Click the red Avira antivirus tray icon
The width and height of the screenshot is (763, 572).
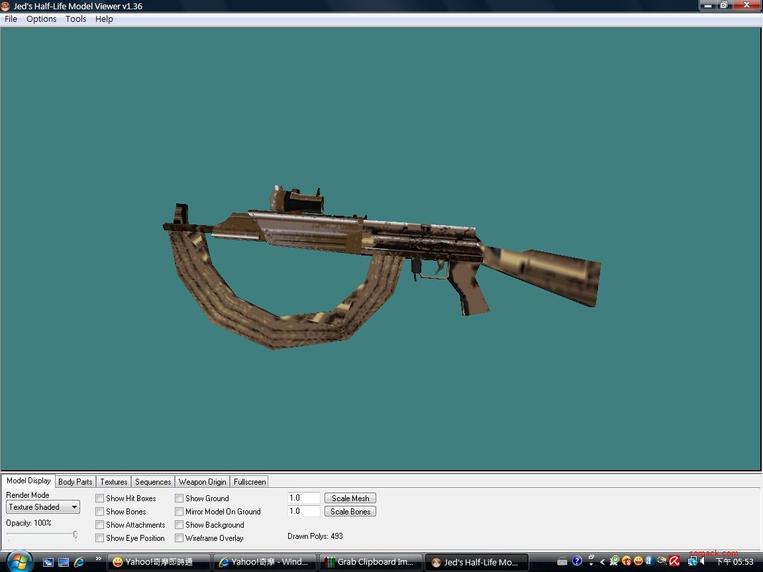[x=674, y=561]
